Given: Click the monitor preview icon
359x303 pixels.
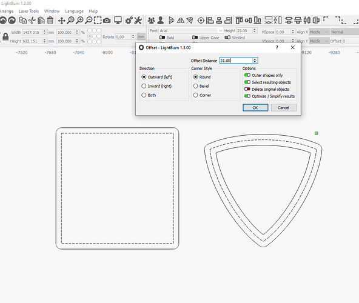Looking at the screenshot, I should click(x=118, y=21).
